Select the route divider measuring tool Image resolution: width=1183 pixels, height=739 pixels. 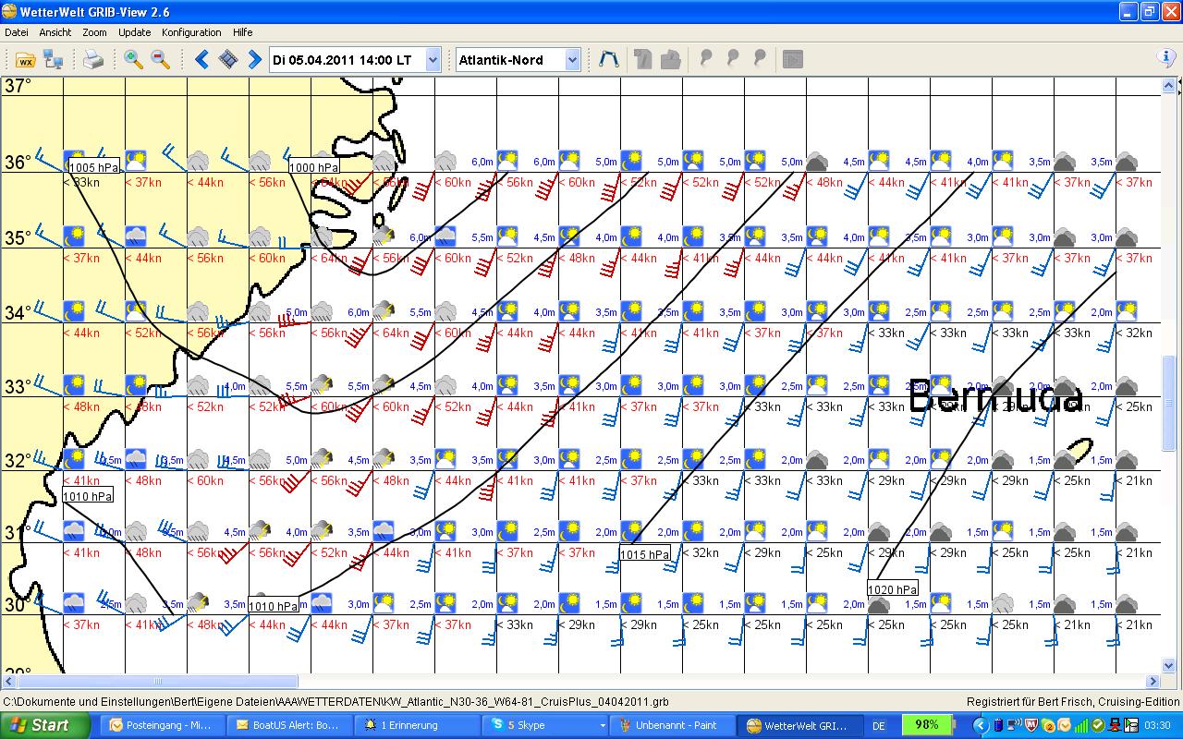coord(608,60)
